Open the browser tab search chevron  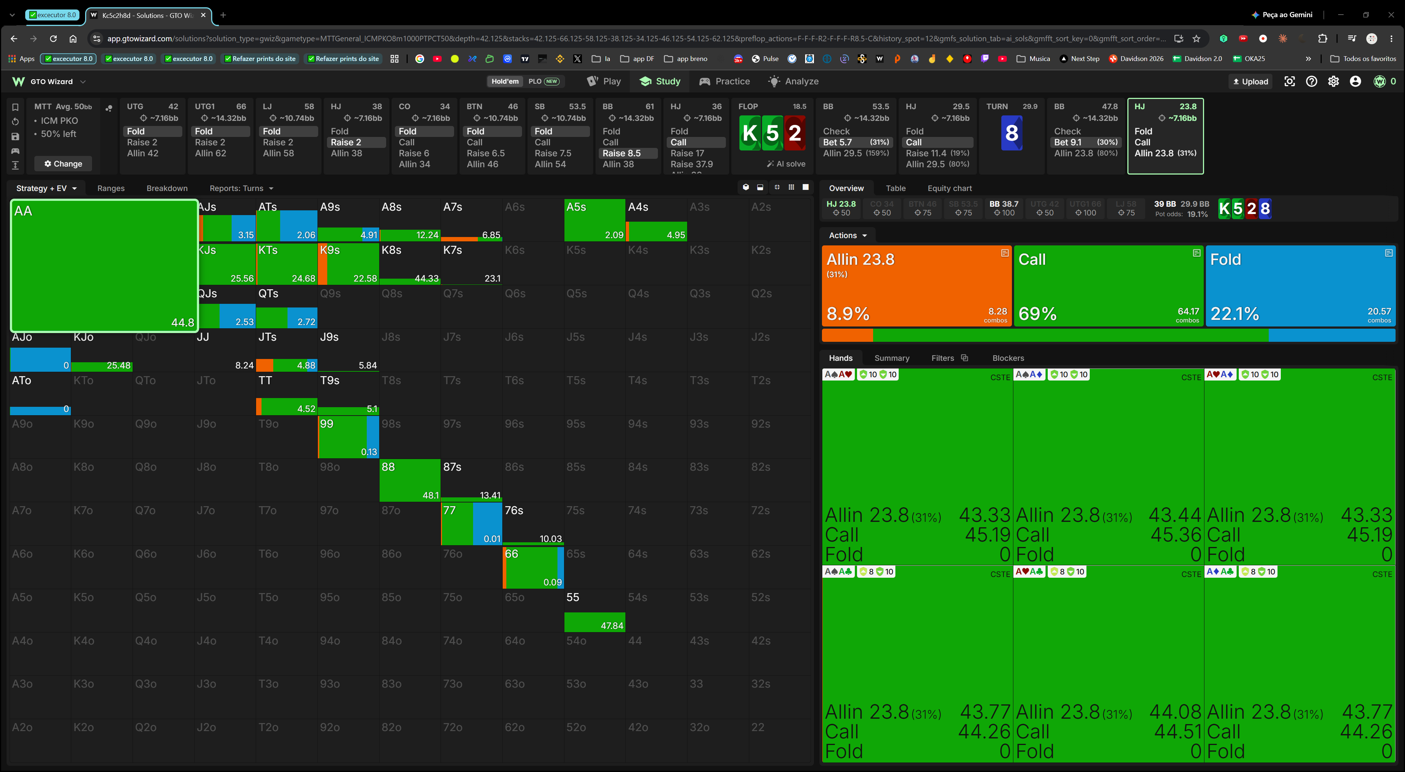(12, 15)
